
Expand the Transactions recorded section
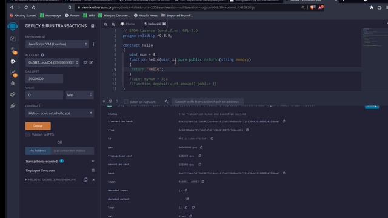click(93, 162)
